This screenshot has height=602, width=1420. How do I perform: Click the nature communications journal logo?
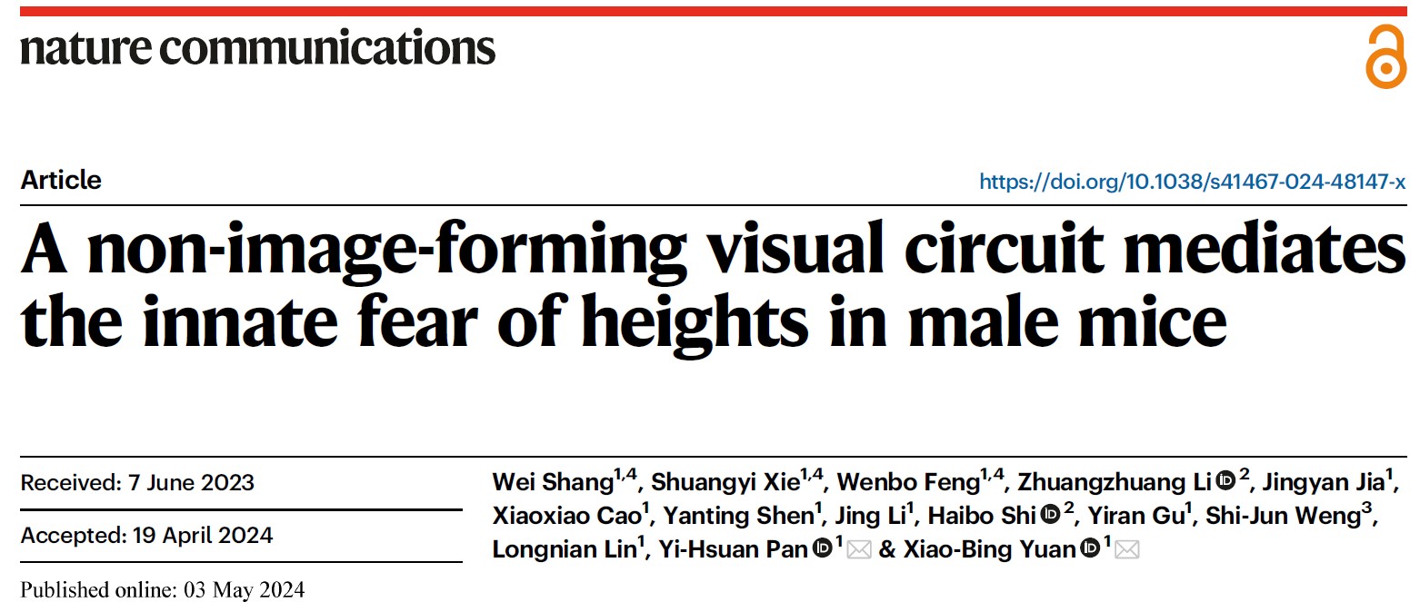[258, 47]
